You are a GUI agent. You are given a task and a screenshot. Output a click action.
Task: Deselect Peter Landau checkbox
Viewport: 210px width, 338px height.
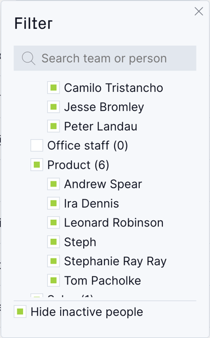(x=53, y=126)
